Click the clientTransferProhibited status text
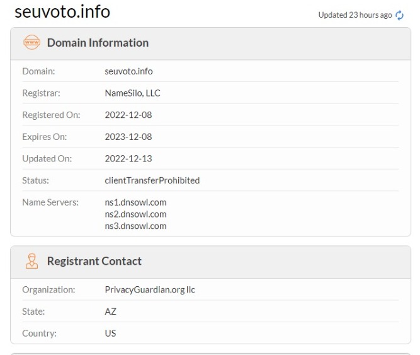Screen dimensions: 420x355 click(152, 180)
